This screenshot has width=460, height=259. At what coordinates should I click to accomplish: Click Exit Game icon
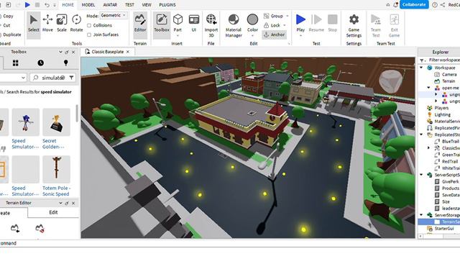(x=394, y=19)
